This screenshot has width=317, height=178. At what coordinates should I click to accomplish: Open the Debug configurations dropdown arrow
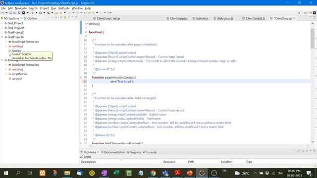36,13
